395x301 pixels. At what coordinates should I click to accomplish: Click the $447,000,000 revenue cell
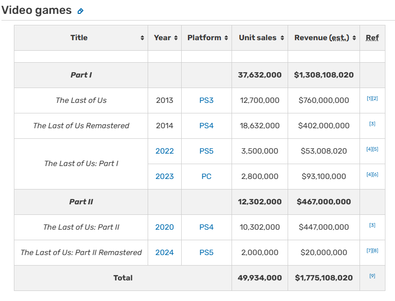click(324, 227)
